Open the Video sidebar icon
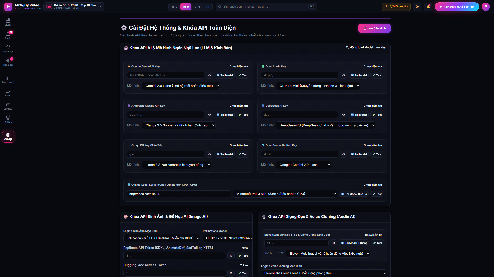Image resolution: width=494 pixels, height=277 pixels. click(x=8, y=92)
